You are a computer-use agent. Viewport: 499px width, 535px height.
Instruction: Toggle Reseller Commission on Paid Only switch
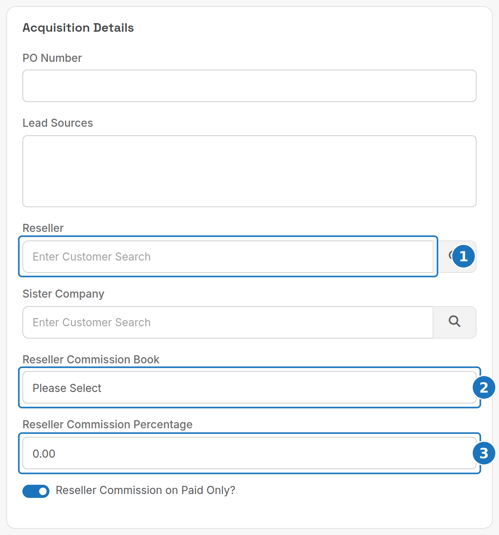tap(36, 491)
